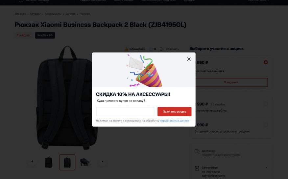
Task: Click the delivery truck icon
Action: coord(197,151)
